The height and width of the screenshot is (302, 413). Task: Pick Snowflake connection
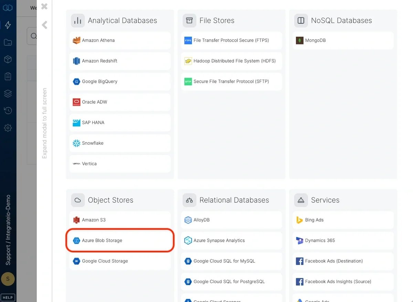pyautogui.click(x=120, y=143)
